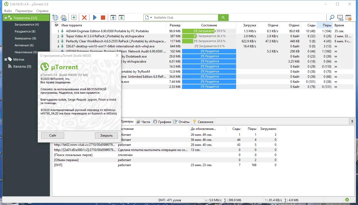
Task: Click download arrow icon of Perfectly Clear row
Action: [62, 41]
